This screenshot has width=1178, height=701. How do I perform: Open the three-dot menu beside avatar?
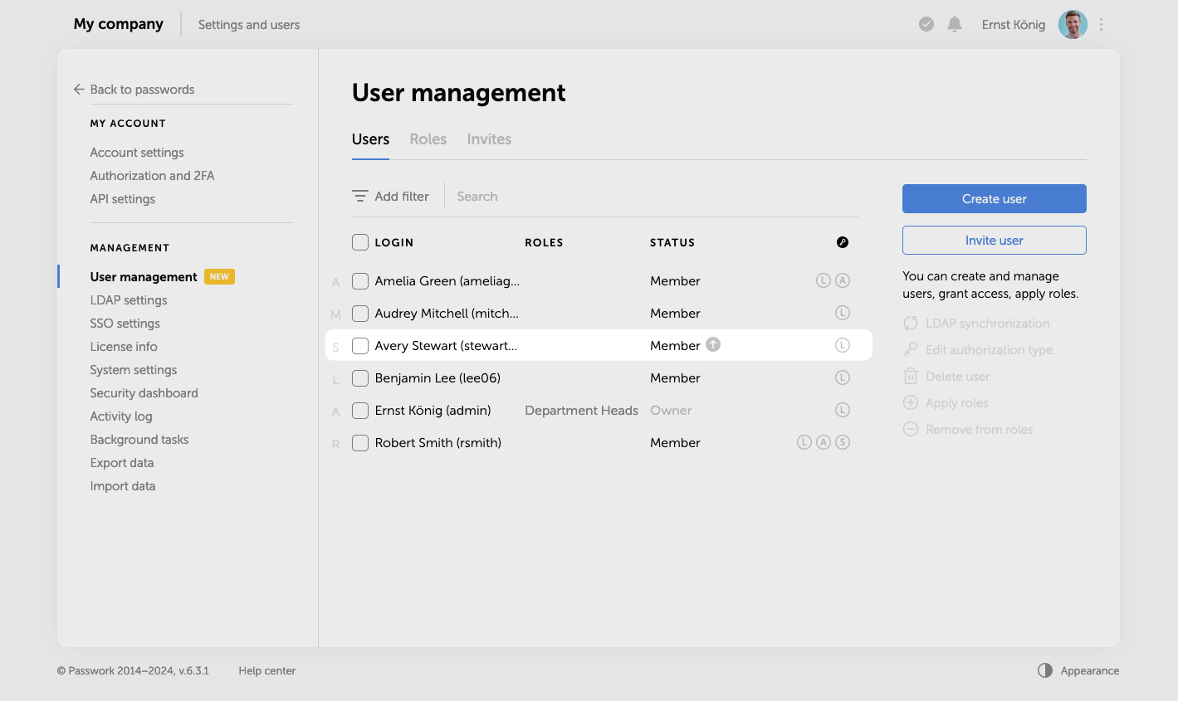1102,25
